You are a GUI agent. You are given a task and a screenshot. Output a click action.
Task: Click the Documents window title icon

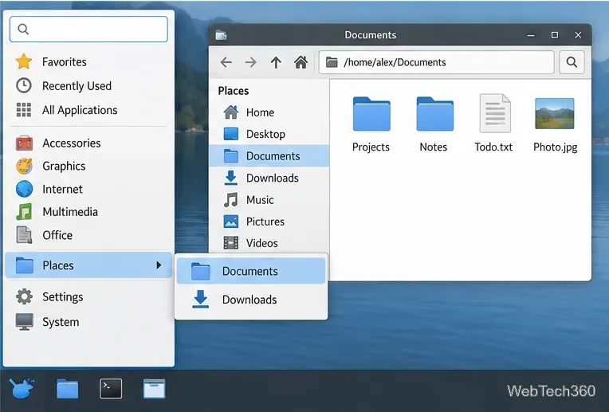point(221,35)
